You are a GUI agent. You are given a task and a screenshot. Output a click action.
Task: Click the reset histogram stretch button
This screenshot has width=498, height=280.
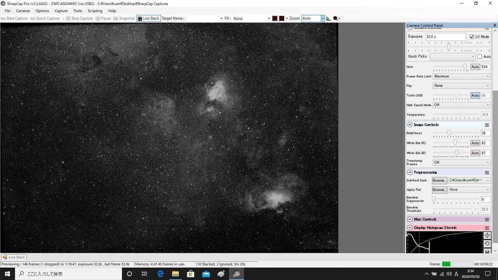click(487, 244)
